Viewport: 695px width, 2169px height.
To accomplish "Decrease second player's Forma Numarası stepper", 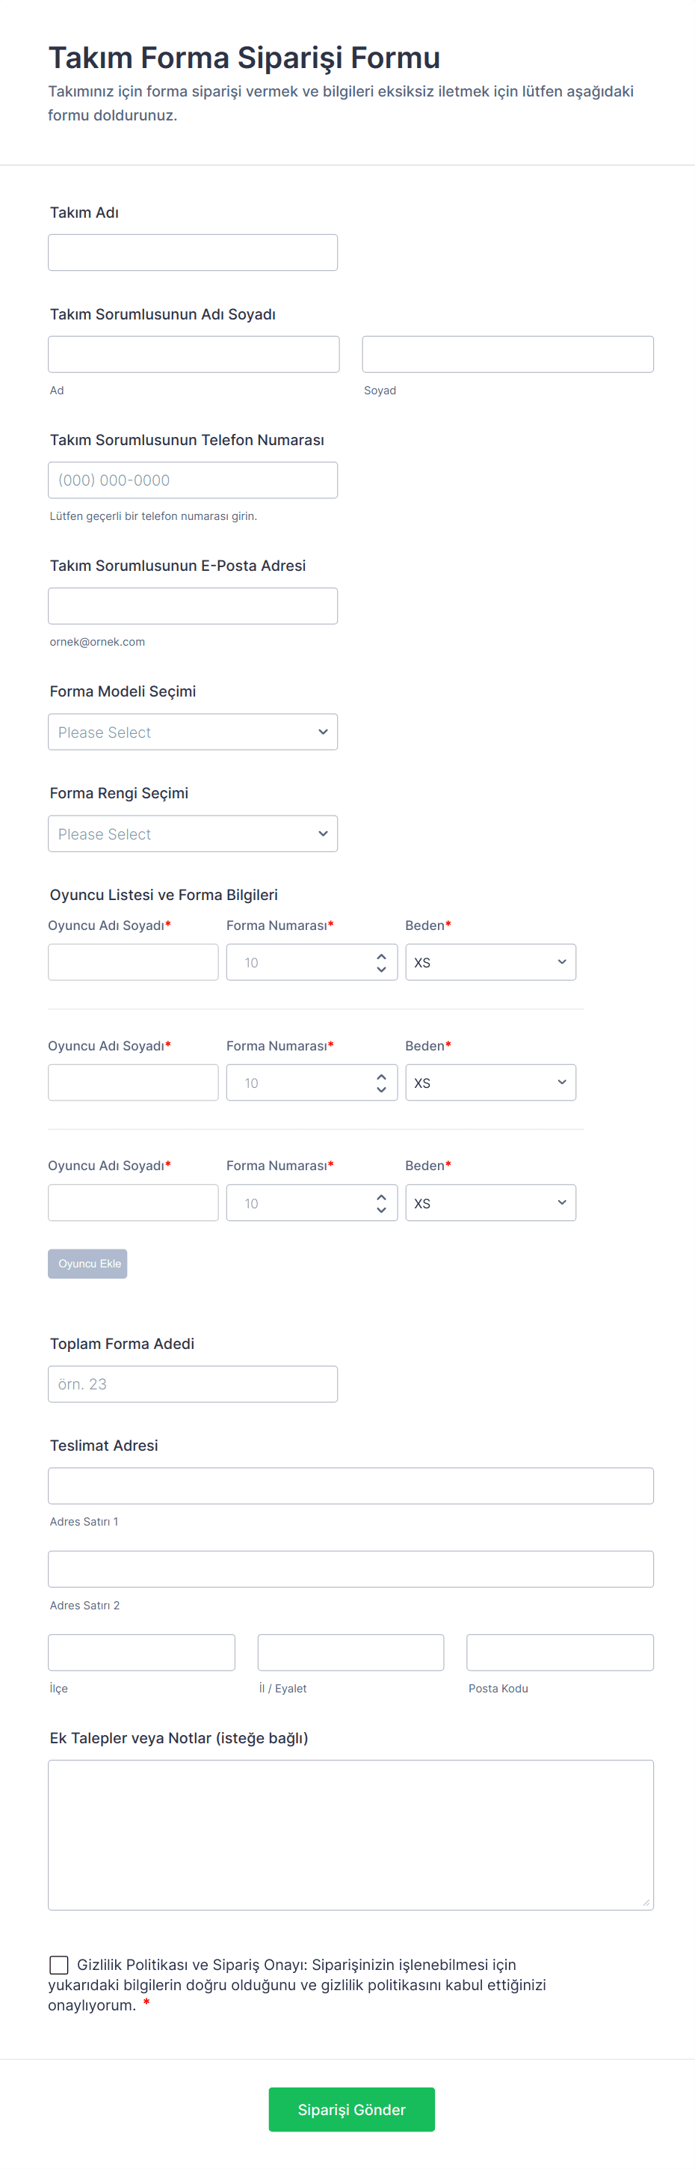I will 381,1089.
